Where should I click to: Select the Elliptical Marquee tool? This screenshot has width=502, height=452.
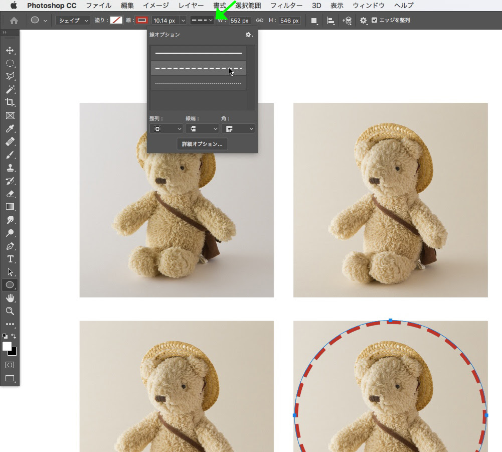pos(10,63)
